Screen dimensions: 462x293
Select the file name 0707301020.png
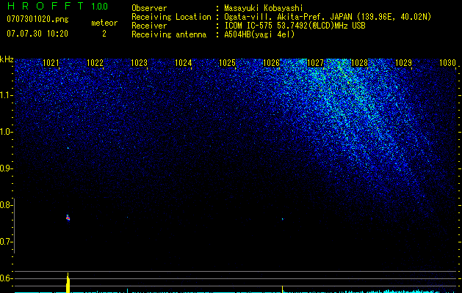pyautogui.click(x=37, y=19)
